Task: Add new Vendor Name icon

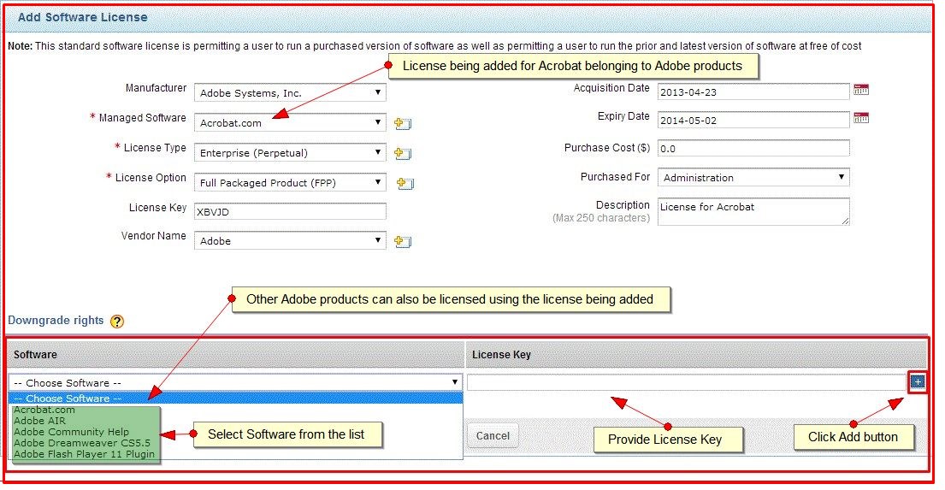Action: coord(403,242)
